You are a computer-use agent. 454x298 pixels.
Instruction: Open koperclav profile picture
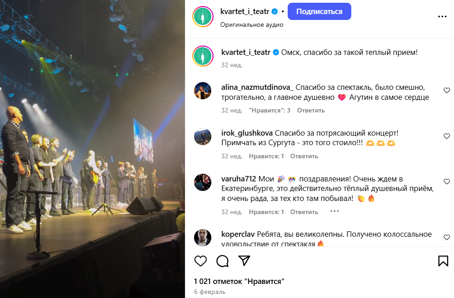point(203,238)
